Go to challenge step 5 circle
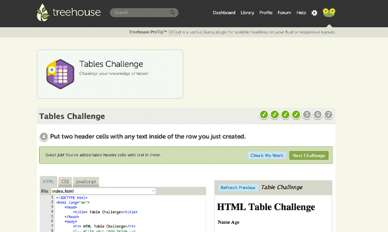This screenshot has width=388, height=232. coord(307,115)
